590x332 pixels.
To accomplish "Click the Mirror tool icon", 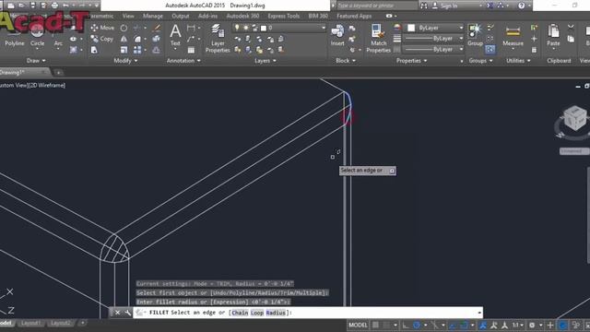I will click(x=124, y=39).
